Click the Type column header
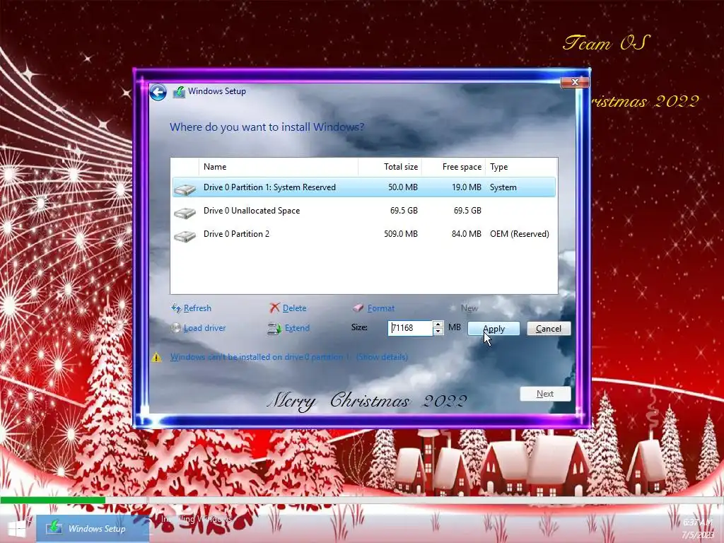The width and height of the screenshot is (724, 543). 521,167
